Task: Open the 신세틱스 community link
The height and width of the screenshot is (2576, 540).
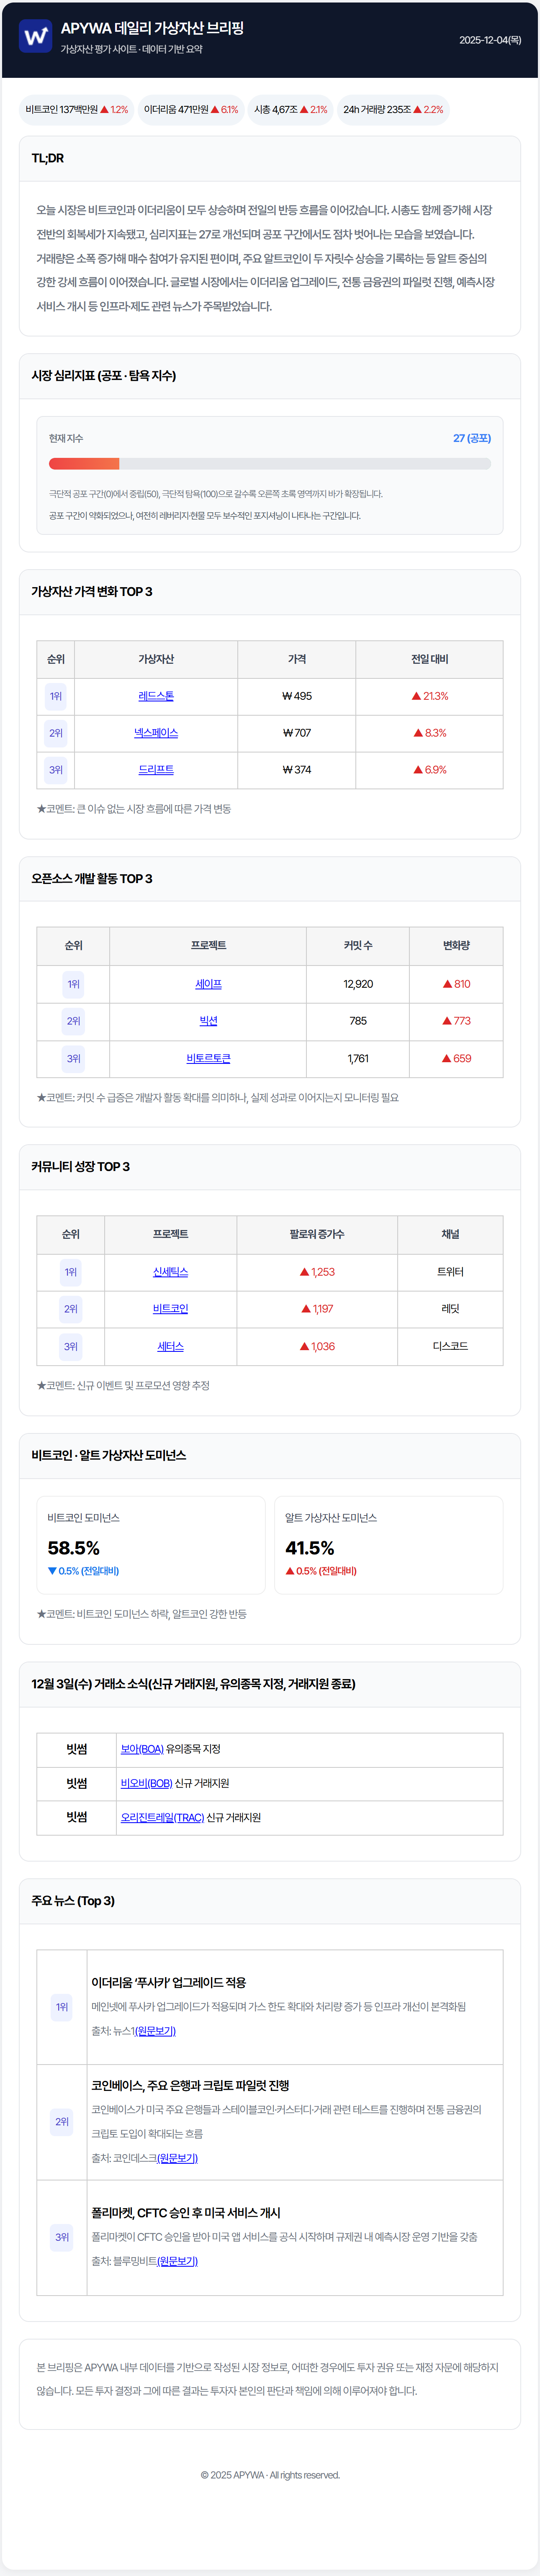Action: coord(170,1272)
